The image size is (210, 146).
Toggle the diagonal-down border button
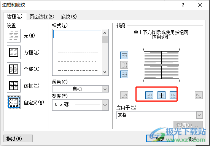199,95
